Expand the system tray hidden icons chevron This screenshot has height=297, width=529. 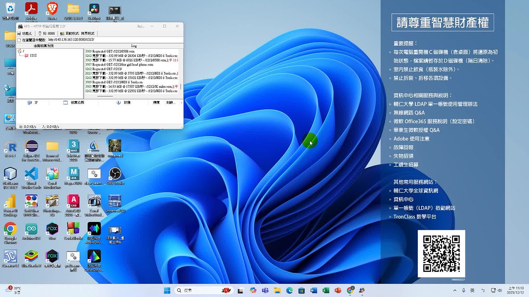[455, 290]
